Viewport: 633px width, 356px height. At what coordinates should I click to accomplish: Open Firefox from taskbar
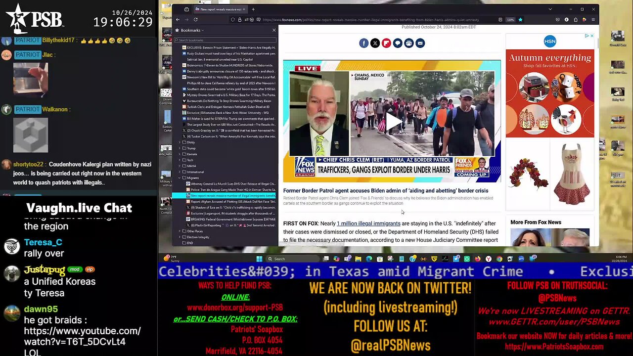pyautogui.click(x=478, y=259)
